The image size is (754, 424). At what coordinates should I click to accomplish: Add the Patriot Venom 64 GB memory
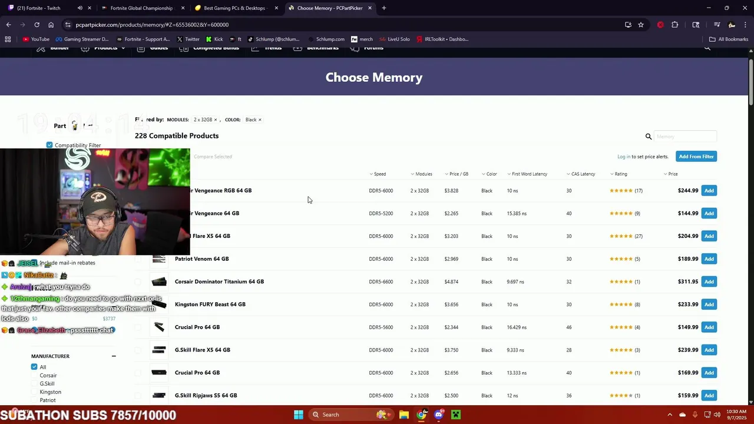(709, 259)
